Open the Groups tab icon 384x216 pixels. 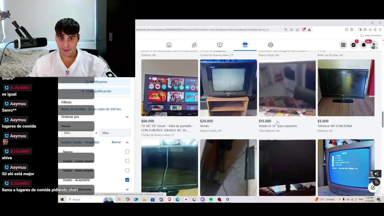pyautogui.click(x=271, y=45)
